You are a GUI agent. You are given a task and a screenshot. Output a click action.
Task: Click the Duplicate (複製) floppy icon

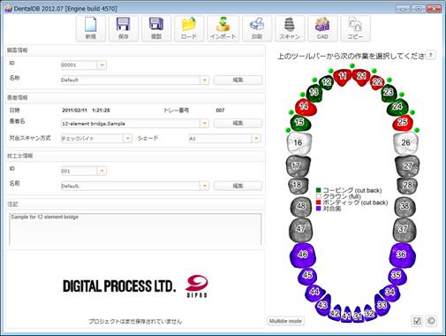tap(156, 28)
